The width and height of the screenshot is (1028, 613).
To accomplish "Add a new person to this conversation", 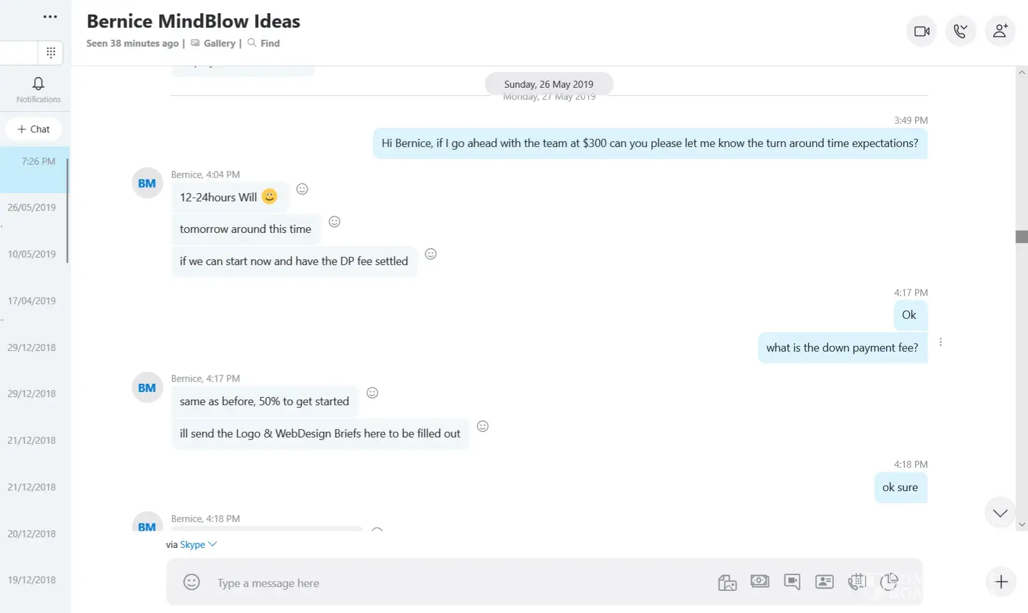I will click(x=1000, y=31).
